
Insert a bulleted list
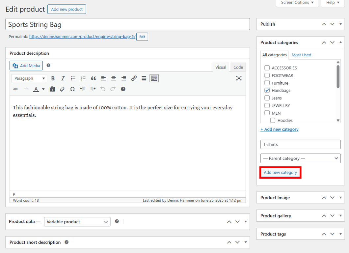click(73, 78)
